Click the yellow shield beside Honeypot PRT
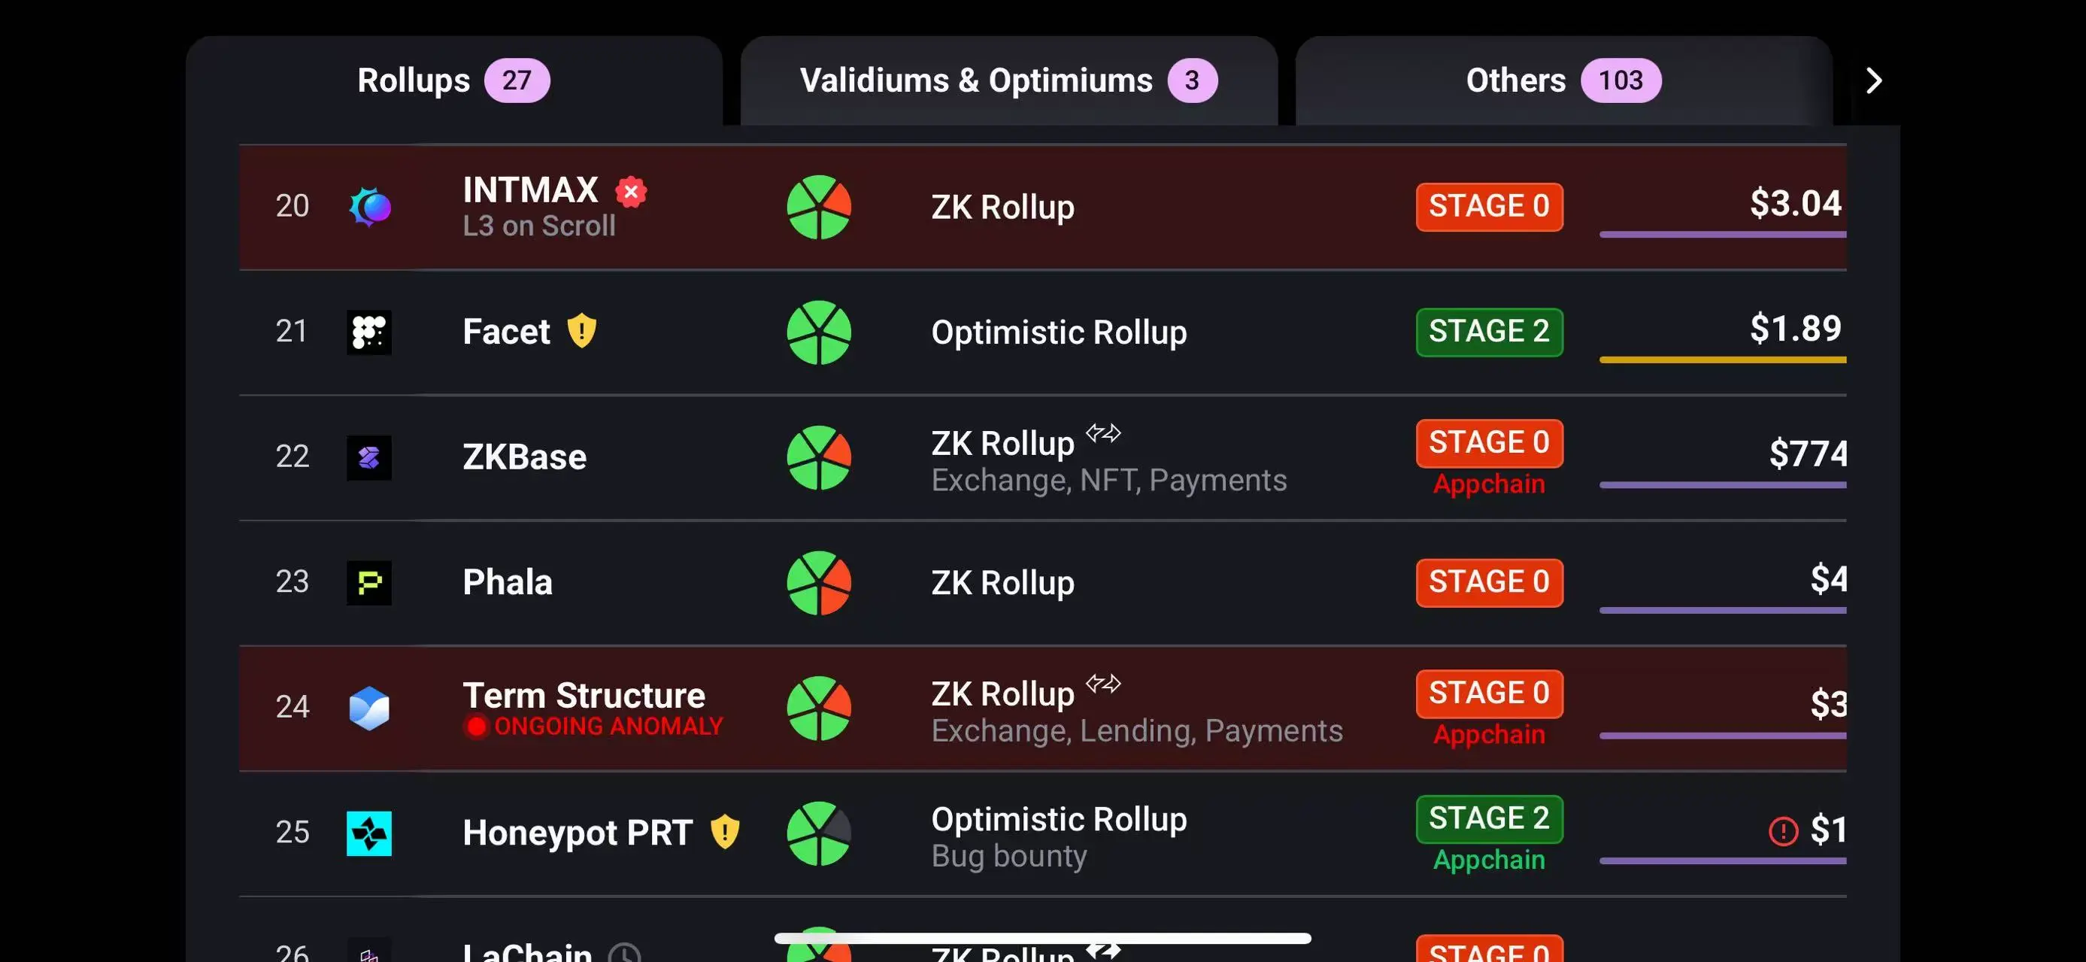This screenshot has width=2086, height=962. 725,832
